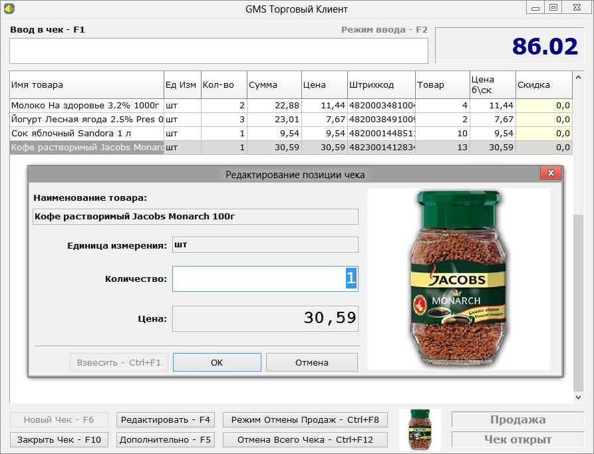Click Товар cell with value 13
This screenshot has height=454, width=594.
pyautogui.click(x=442, y=148)
